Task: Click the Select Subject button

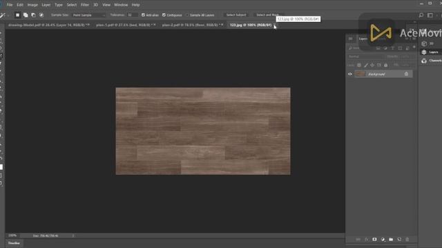Action: click(x=236, y=15)
